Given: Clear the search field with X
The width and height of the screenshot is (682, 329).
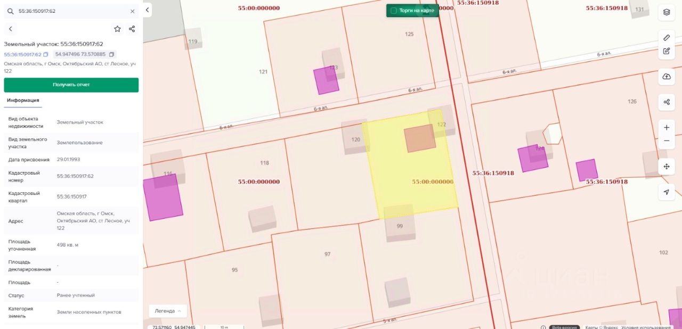Looking at the screenshot, I should (x=133, y=11).
